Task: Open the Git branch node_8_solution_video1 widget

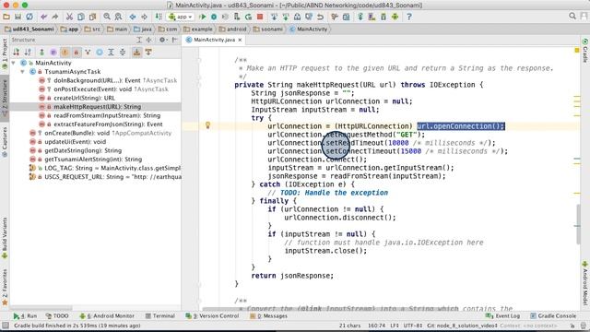Action: (462, 326)
